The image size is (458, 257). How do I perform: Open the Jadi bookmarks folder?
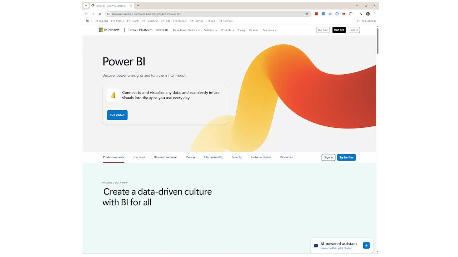pos(211,21)
